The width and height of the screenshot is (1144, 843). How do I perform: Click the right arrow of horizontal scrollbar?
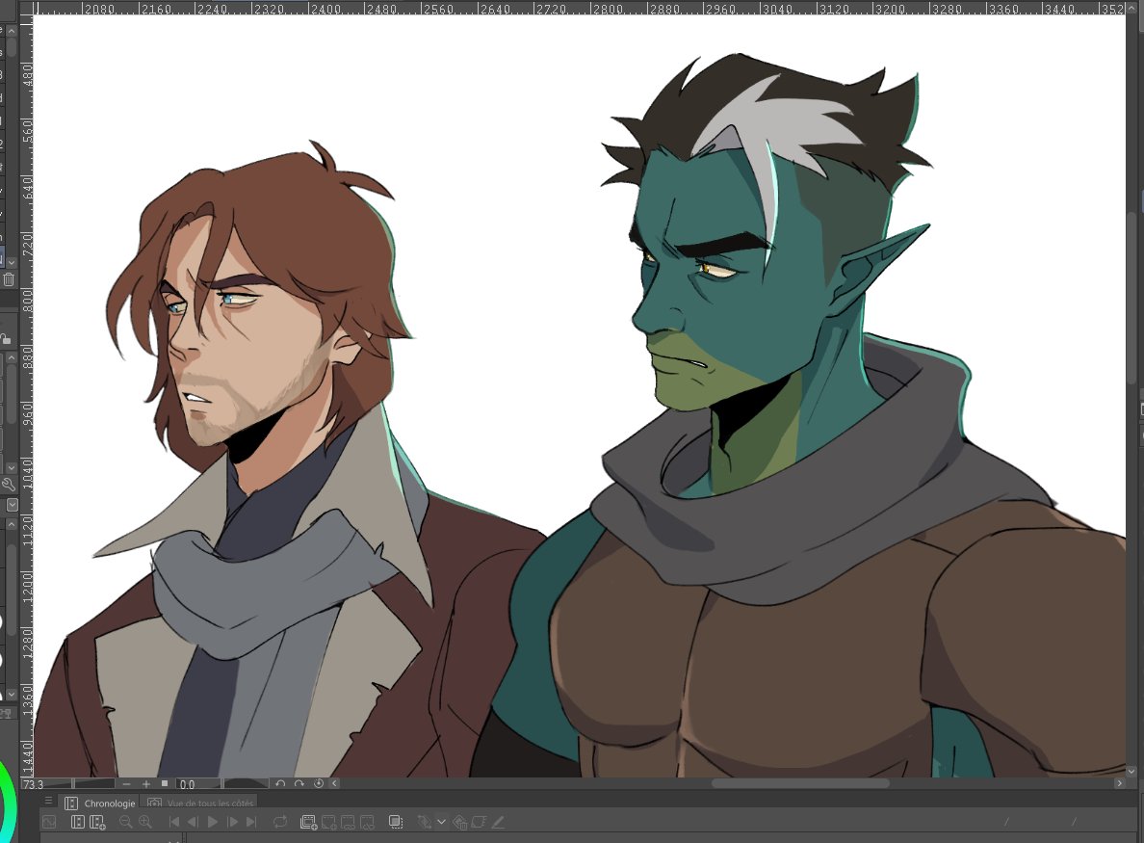(x=1119, y=783)
